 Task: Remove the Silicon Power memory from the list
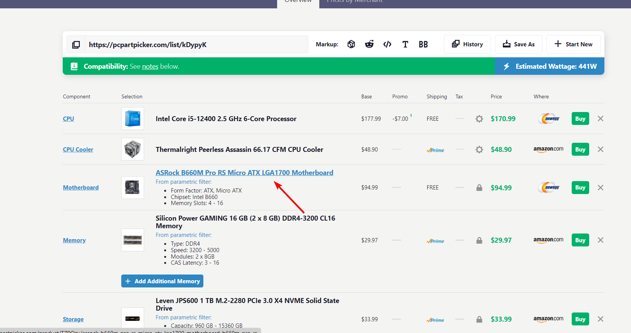coord(601,240)
